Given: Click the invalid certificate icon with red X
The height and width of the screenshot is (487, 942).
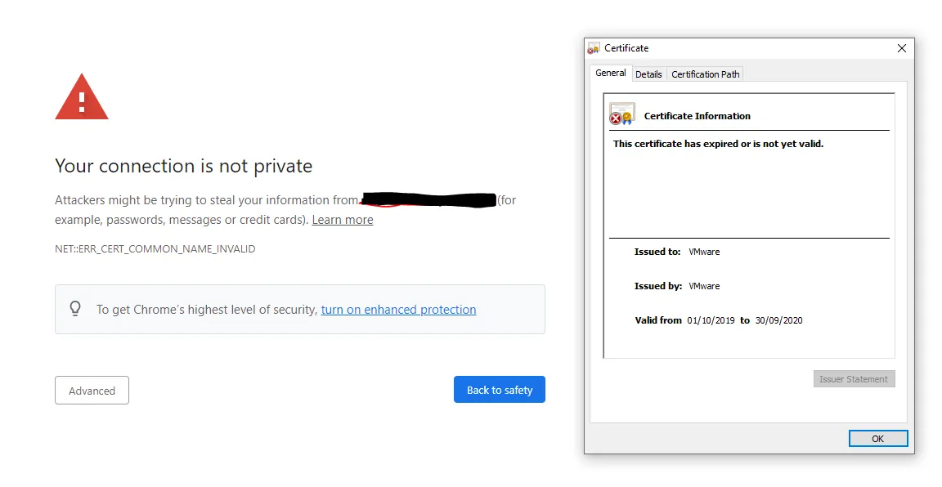Looking at the screenshot, I should pos(621,114).
